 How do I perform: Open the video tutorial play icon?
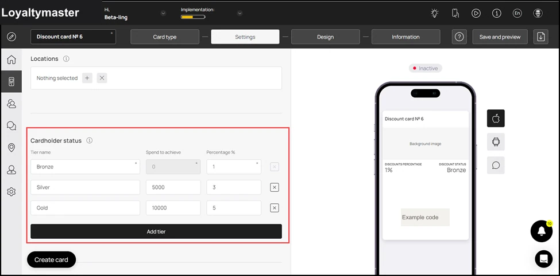tap(476, 13)
